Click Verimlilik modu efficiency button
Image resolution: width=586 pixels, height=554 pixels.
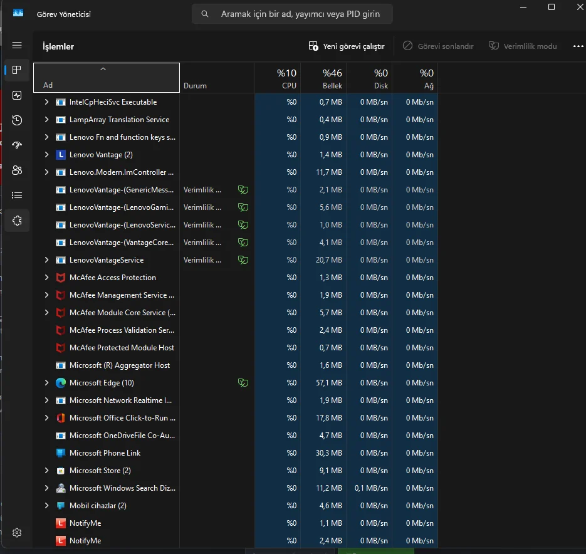point(523,46)
